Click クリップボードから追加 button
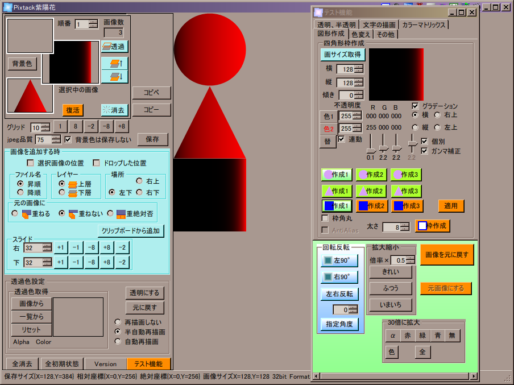Image resolution: width=514 pixels, height=385 pixels. pyautogui.click(x=131, y=230)
